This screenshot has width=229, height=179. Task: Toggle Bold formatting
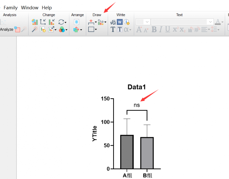point(154,29)
